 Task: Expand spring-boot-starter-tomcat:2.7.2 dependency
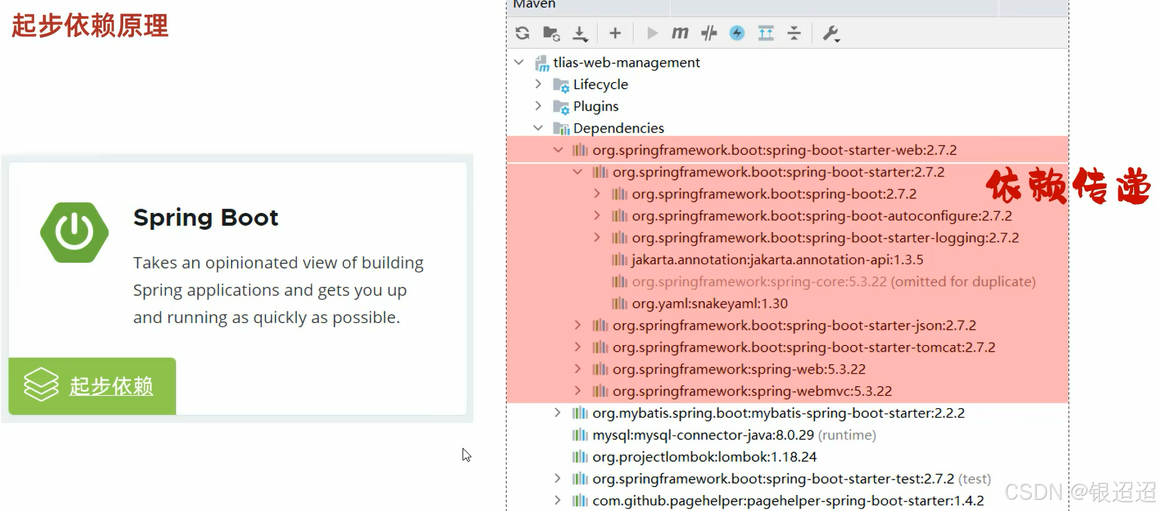point(578,347)
